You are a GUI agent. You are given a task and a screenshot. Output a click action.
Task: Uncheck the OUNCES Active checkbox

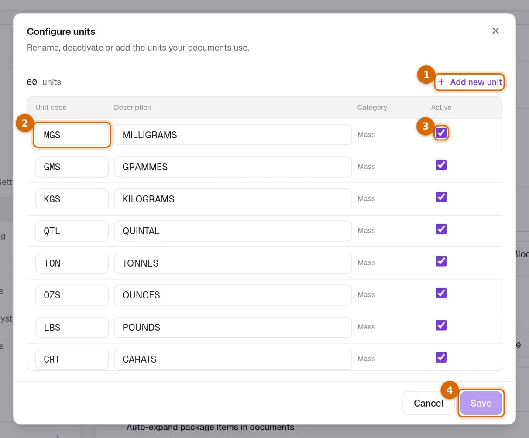441,293
